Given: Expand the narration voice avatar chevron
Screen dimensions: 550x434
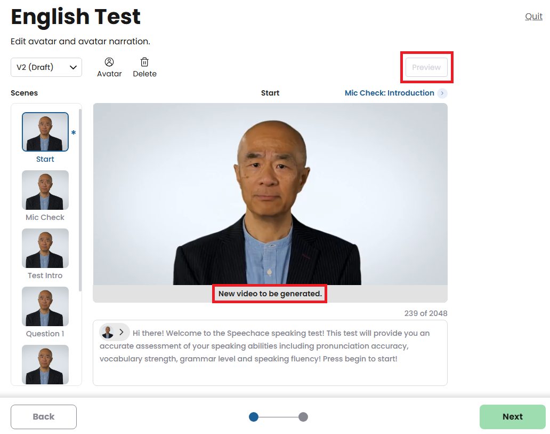Looking at the screenshot, I should pyautogui.click(x=122, y=332).
